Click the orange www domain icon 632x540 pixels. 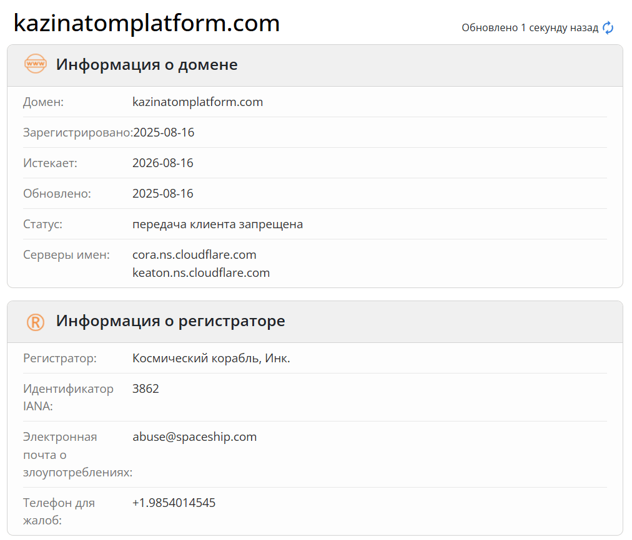36,64
